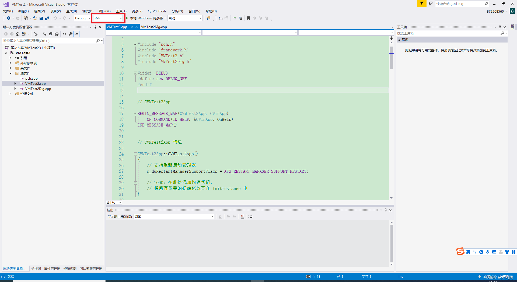Switch to the VMTest2Dlg.cpp editor tab
The height and width of the screenshot is (282, 517).
click(154, 27)
